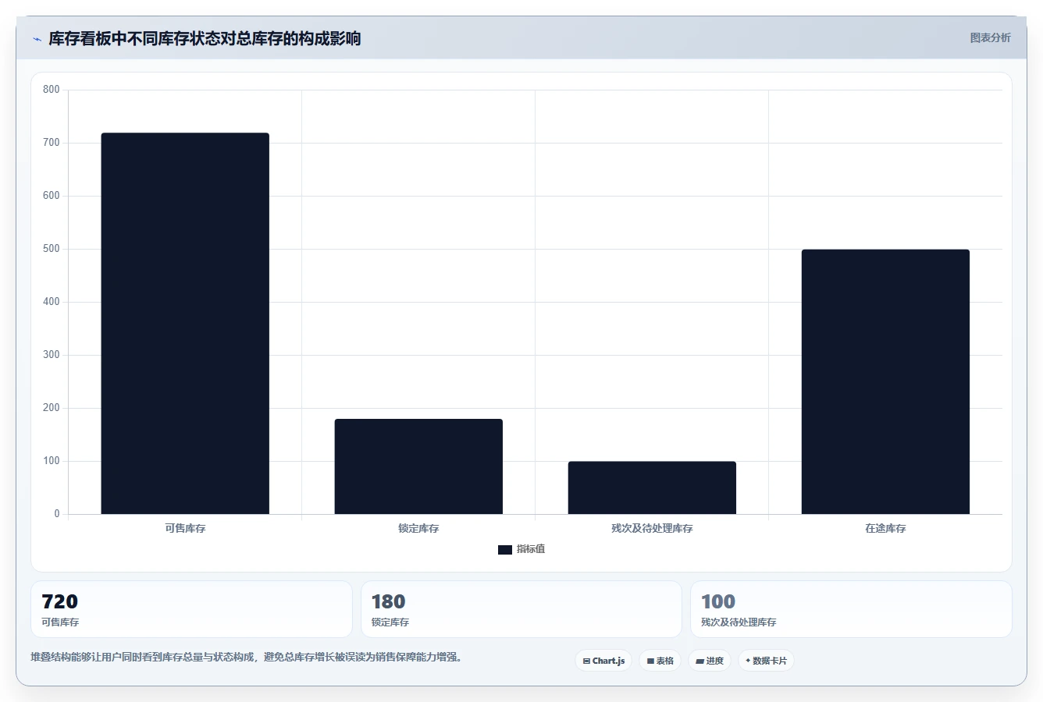Click the 在途库存 bar in the chart

coord(885,381)
